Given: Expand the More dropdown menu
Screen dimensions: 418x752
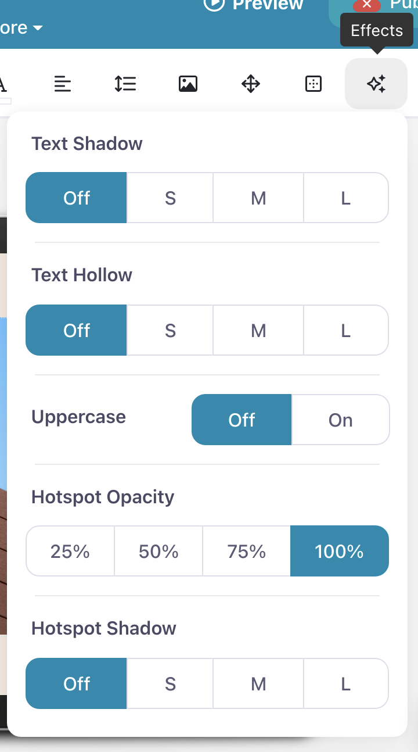Looking at the screenshot, I should coord(22,28).
